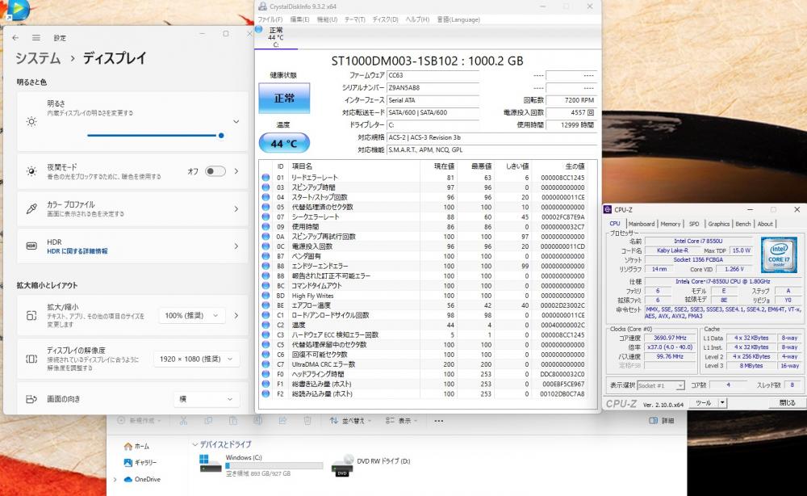The width and height of the screenshot is (807, 496).
Task: Click the Cut scissors icon in Explorer toolbar
Action: 183,420
